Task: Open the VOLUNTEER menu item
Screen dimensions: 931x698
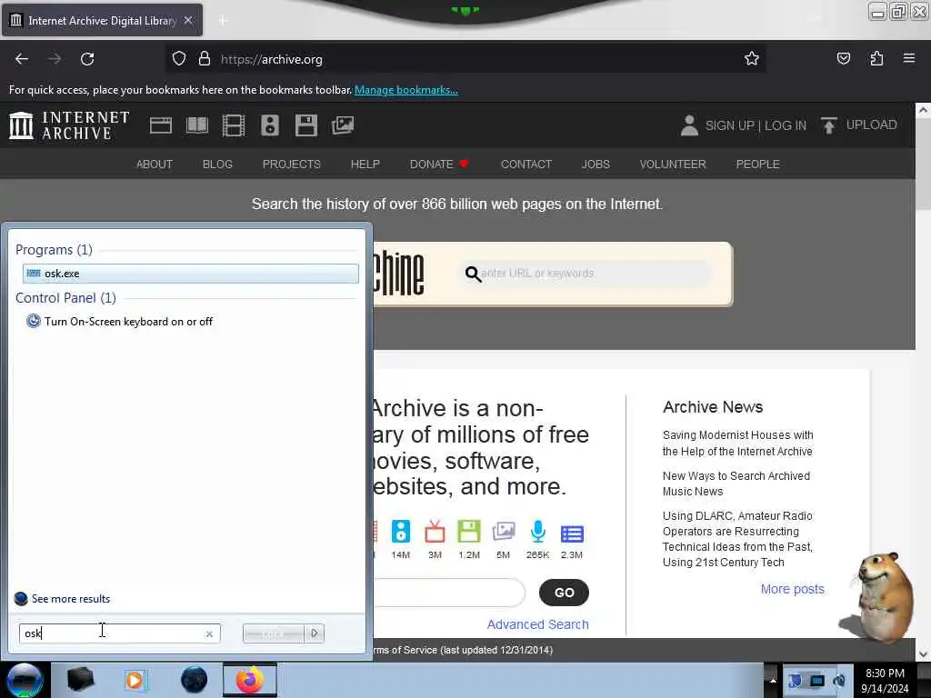Action: tap(673, 164)
